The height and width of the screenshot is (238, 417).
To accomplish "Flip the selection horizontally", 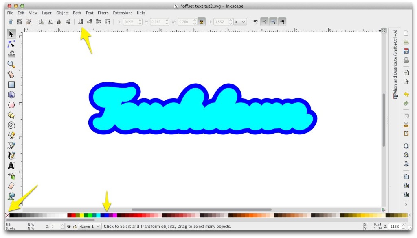I will coord(60,22).
